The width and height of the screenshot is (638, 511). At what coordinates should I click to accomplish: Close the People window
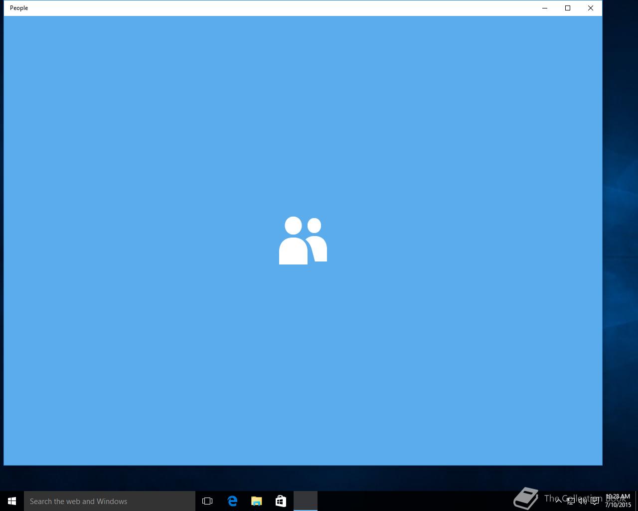tap(591, 8)
